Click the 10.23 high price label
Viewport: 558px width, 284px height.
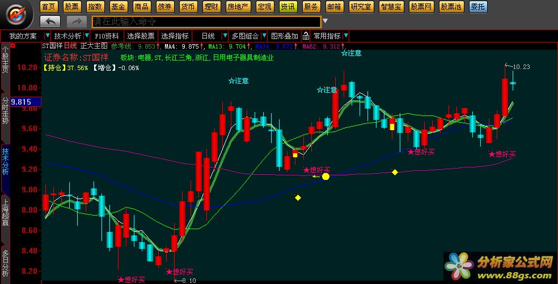point(521,67)
